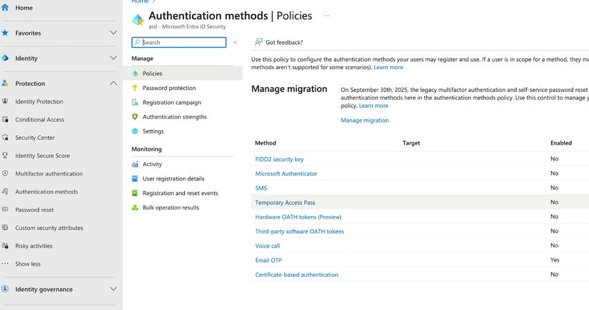Image resolution: width=589 pixels, height=310 pixels.
Task: Click the Custom security attributes icon
Action: [x=5, y=228]
